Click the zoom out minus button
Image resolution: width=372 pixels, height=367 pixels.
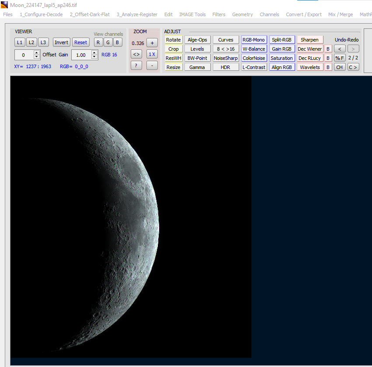pyautogui.click(x=152, y=66)
